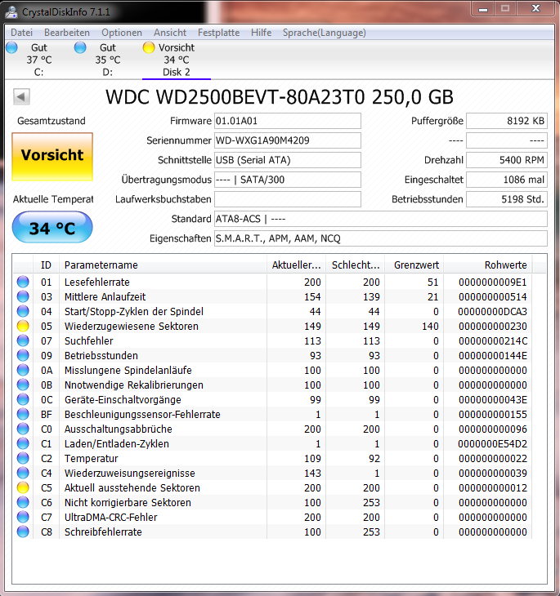
Task: Click the status orb of Schreibfehlerrate row
Action: coord(23,532)
